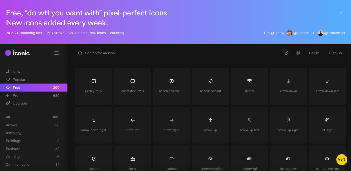Filter by Astrology category
This screenshot has height=171, width=351.
(34, 133)
